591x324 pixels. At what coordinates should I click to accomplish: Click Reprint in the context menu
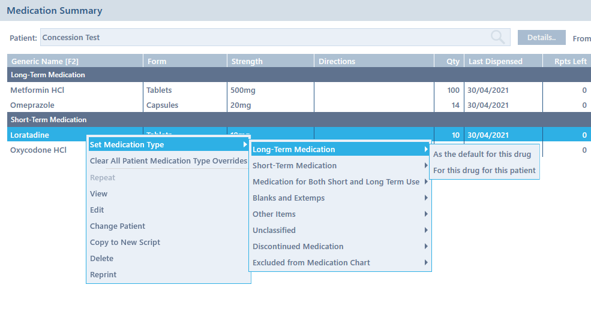tap(103, 275)
